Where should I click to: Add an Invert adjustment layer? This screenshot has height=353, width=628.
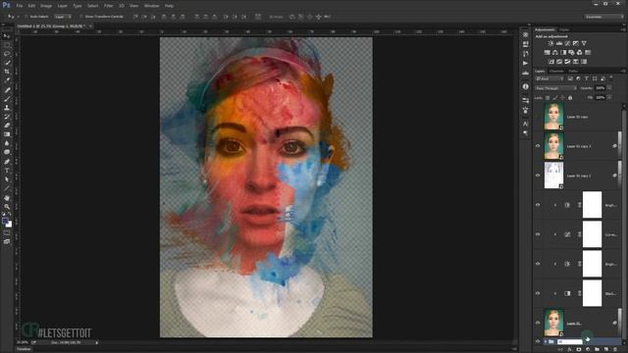[551, 62]
